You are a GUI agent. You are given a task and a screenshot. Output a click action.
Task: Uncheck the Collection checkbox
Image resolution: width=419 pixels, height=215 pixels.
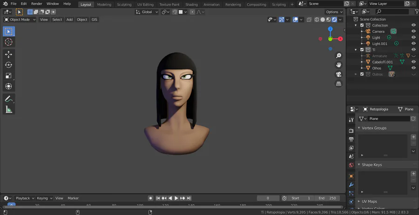362,26
